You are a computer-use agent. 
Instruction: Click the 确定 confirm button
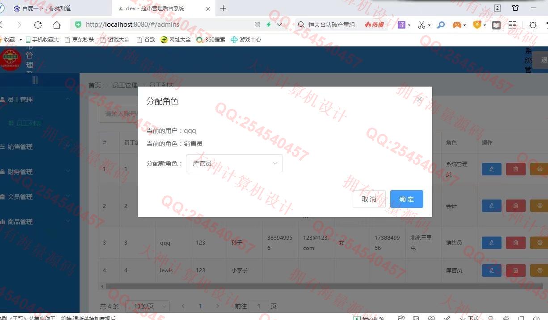tap(406, 199)
